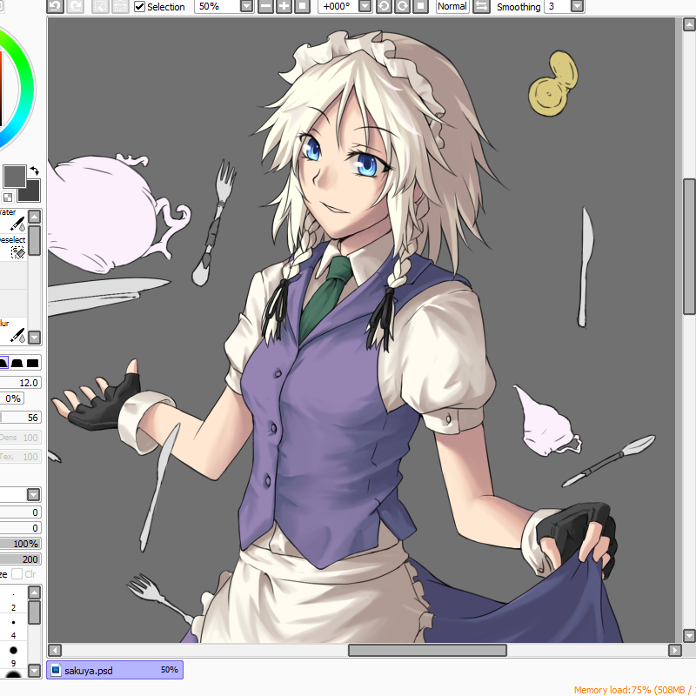Click the disabled Dens 100 slider

pos(20,438)
